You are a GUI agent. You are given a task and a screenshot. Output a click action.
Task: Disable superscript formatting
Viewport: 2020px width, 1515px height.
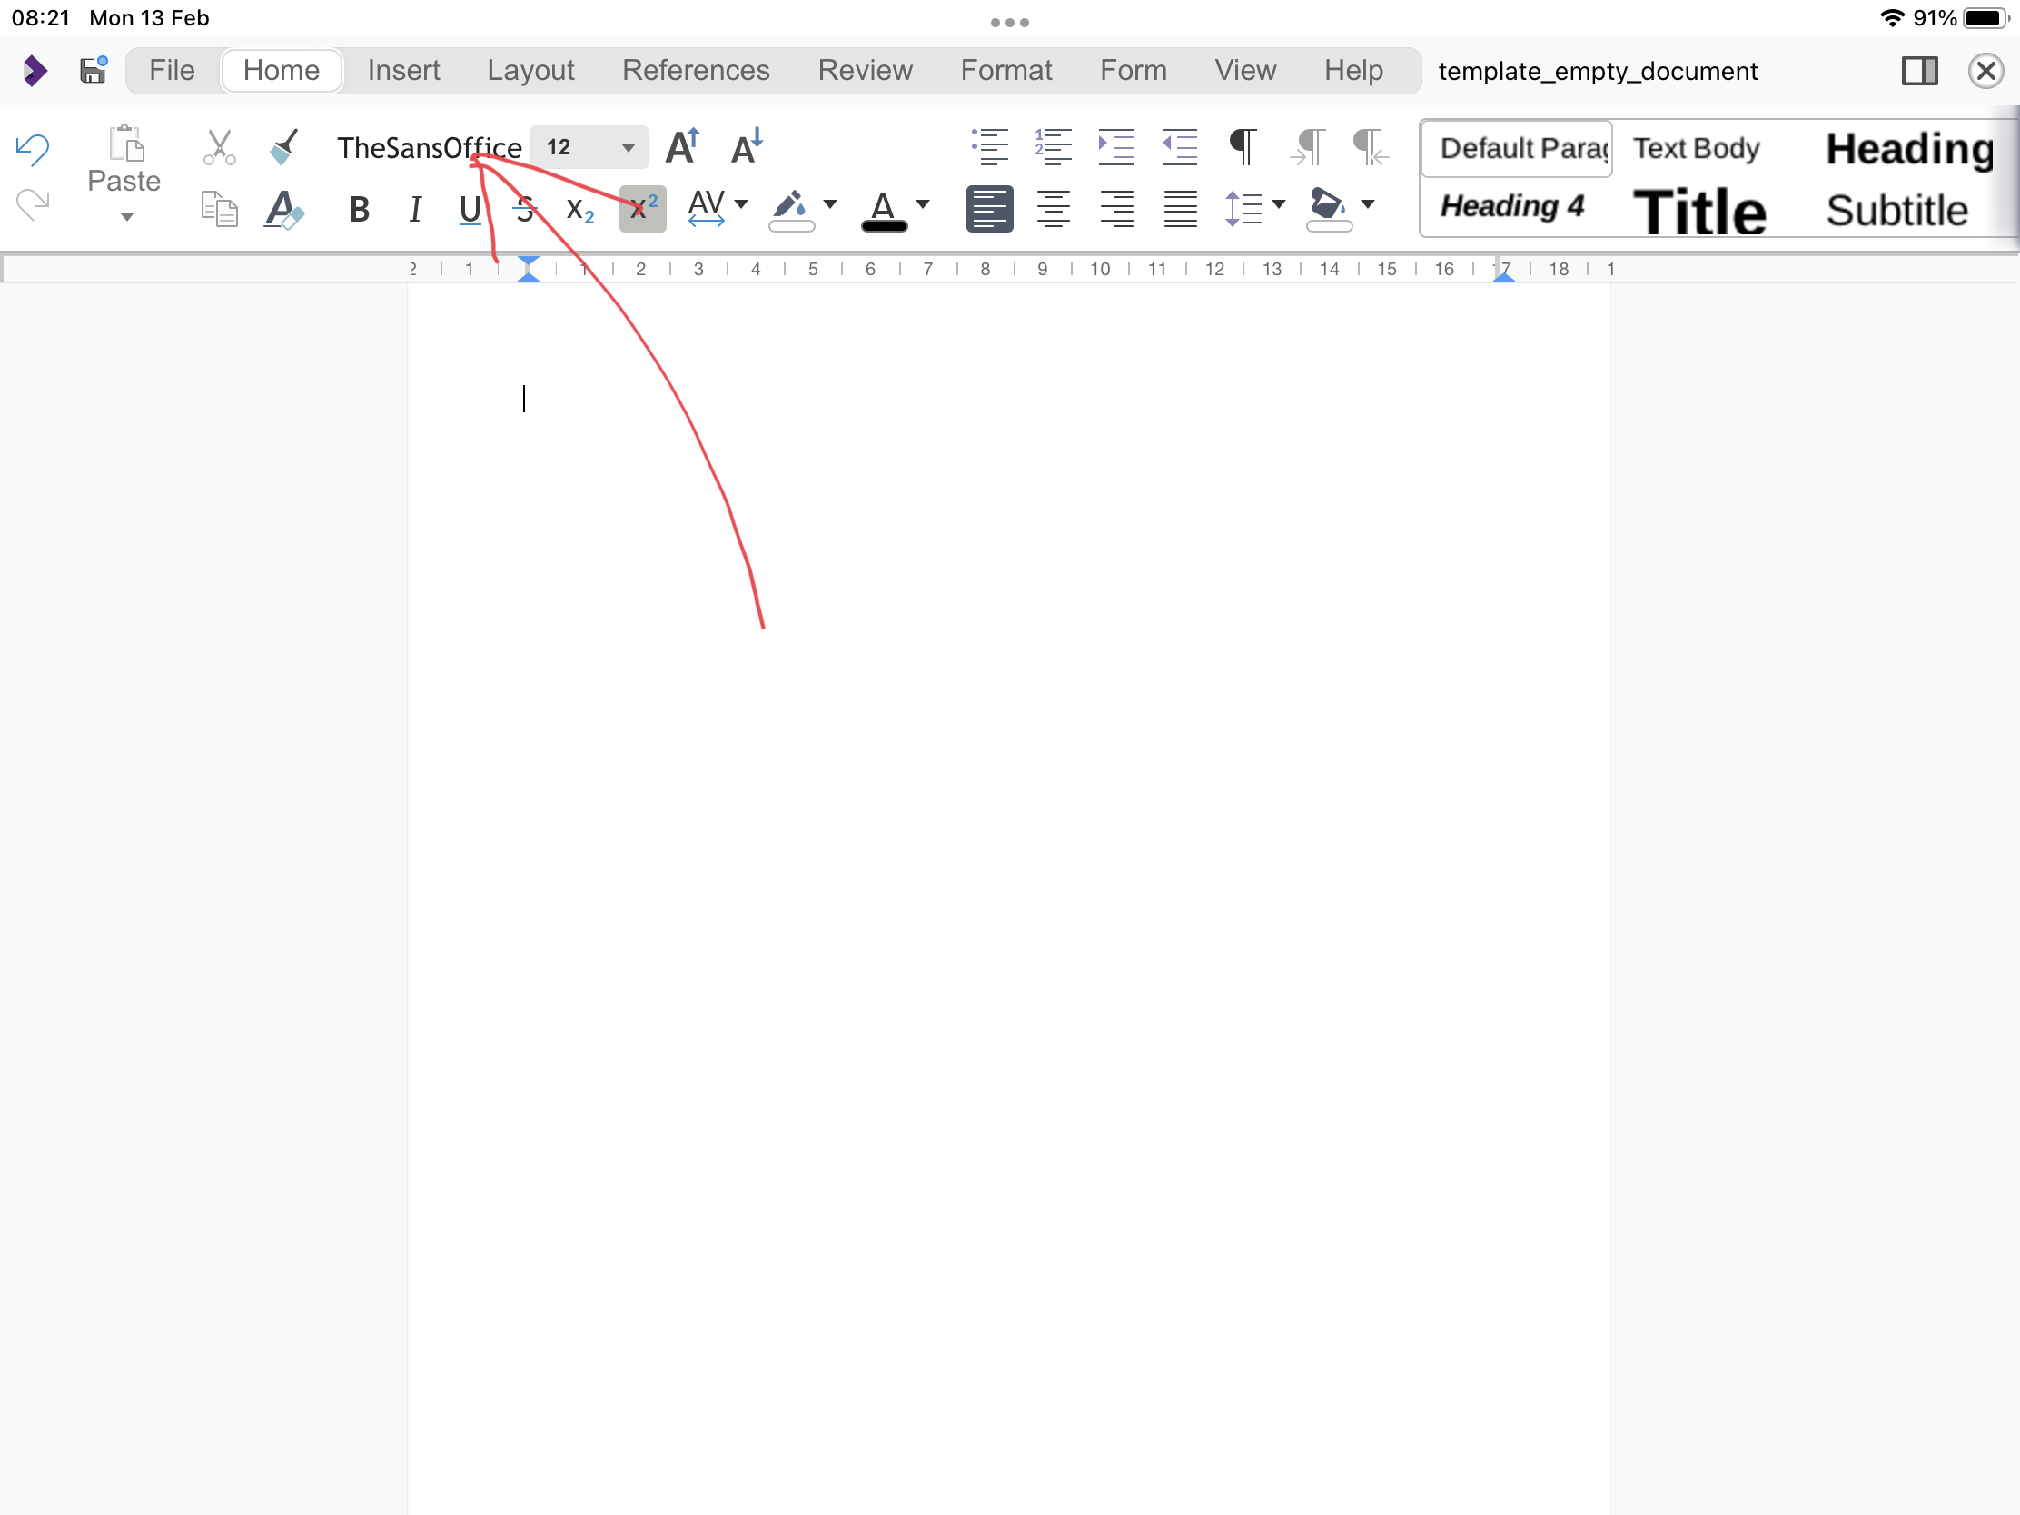(642, 208)
